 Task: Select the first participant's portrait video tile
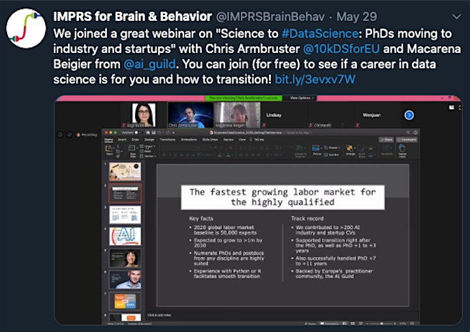(x=144, y=115)
